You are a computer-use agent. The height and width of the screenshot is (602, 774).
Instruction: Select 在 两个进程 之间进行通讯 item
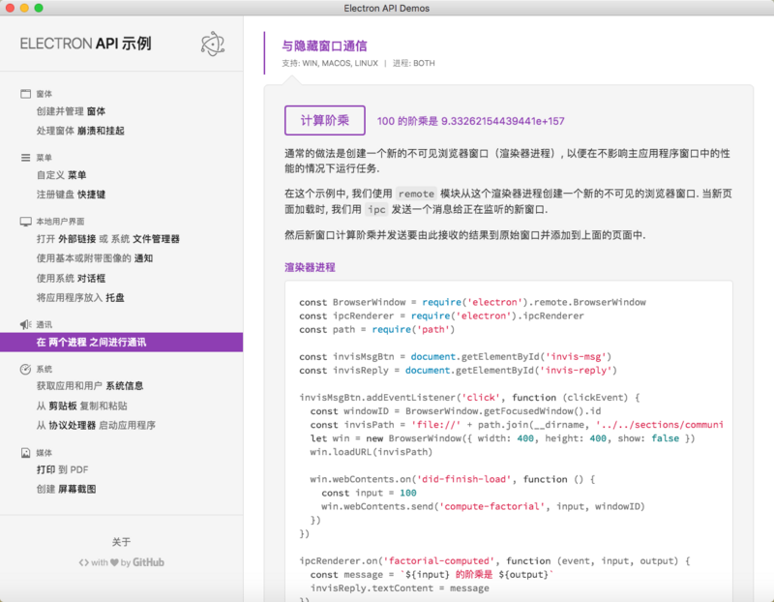point(122,343)
